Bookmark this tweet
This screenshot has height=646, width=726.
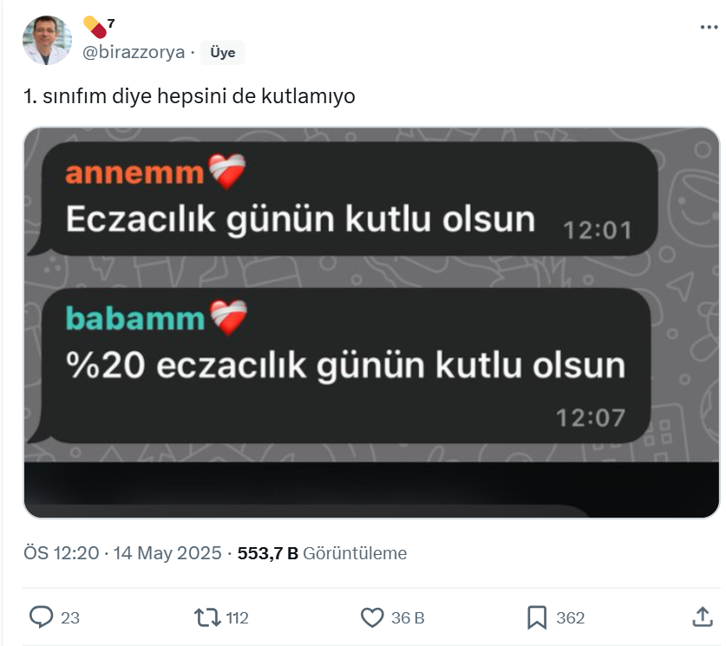pos(537,617)
